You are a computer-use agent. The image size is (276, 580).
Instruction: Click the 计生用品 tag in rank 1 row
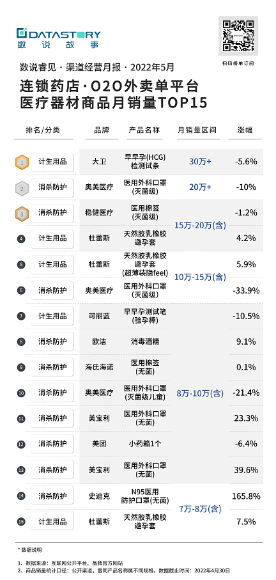[52, 162]
